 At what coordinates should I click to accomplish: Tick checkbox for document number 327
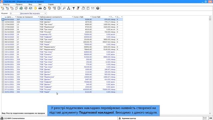coord(3,19)
